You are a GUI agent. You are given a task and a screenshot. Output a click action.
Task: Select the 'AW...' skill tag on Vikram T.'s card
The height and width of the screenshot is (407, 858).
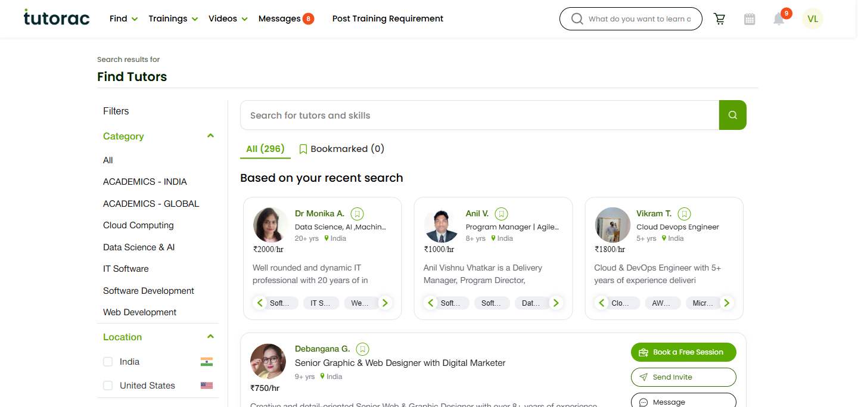tap(663, 303)
